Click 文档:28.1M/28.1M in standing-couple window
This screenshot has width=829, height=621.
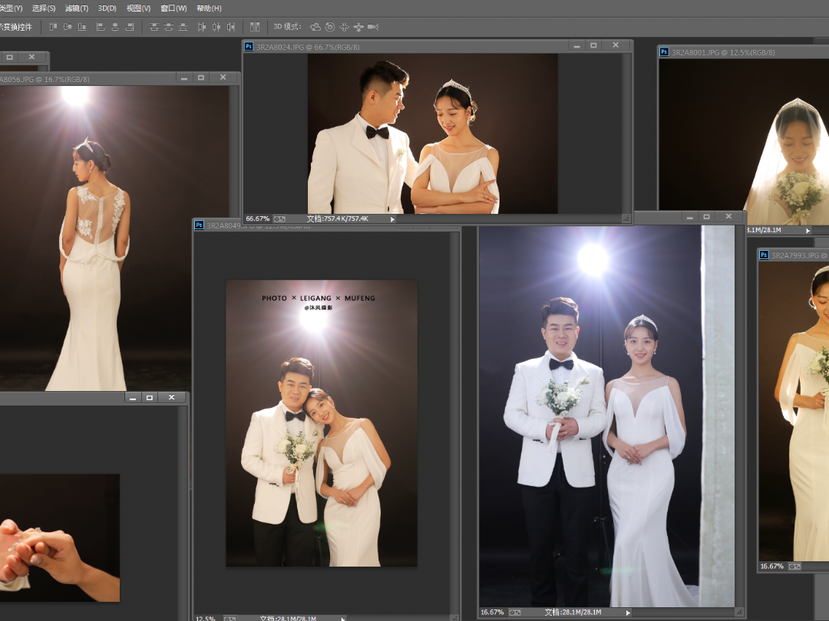click(573, 613)
